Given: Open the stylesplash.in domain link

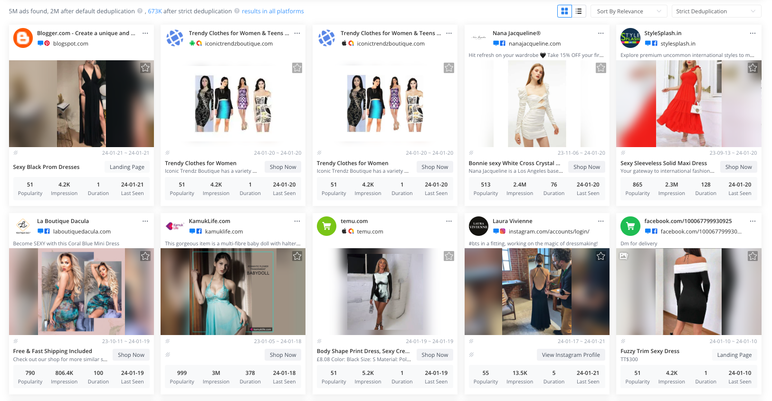Looking at the screenshot, I should pos(678,44).
